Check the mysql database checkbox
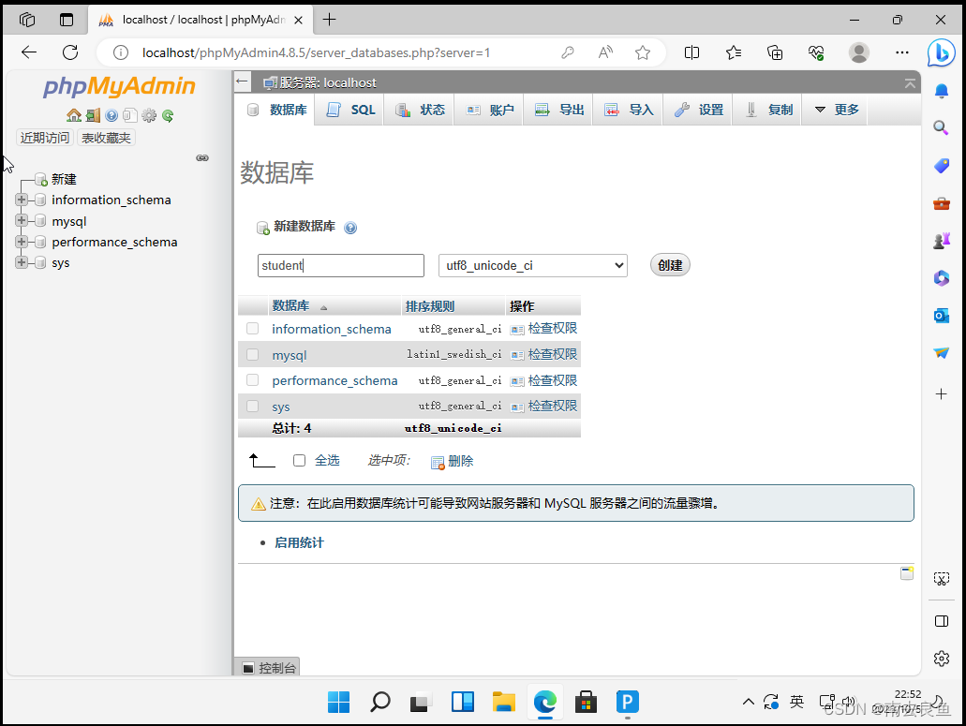Viewport: 966px width, 726px height. pyautogui.click(x=252, y=354)
